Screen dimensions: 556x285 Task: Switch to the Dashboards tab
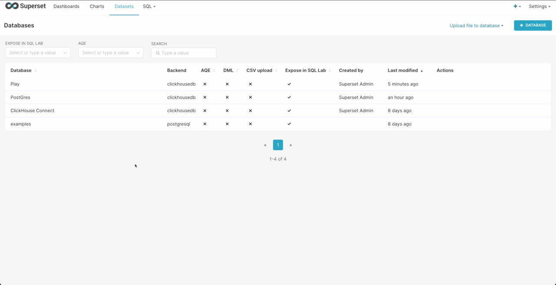(66, 6)
